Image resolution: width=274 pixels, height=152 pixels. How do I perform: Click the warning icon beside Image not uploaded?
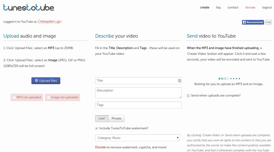point(49,98)
